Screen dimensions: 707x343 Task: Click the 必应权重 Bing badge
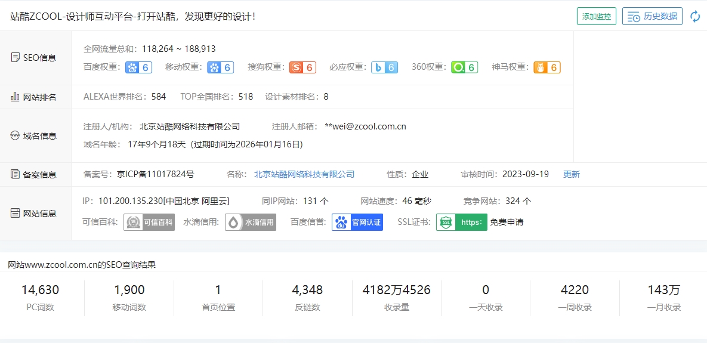[x=385, y=67]
